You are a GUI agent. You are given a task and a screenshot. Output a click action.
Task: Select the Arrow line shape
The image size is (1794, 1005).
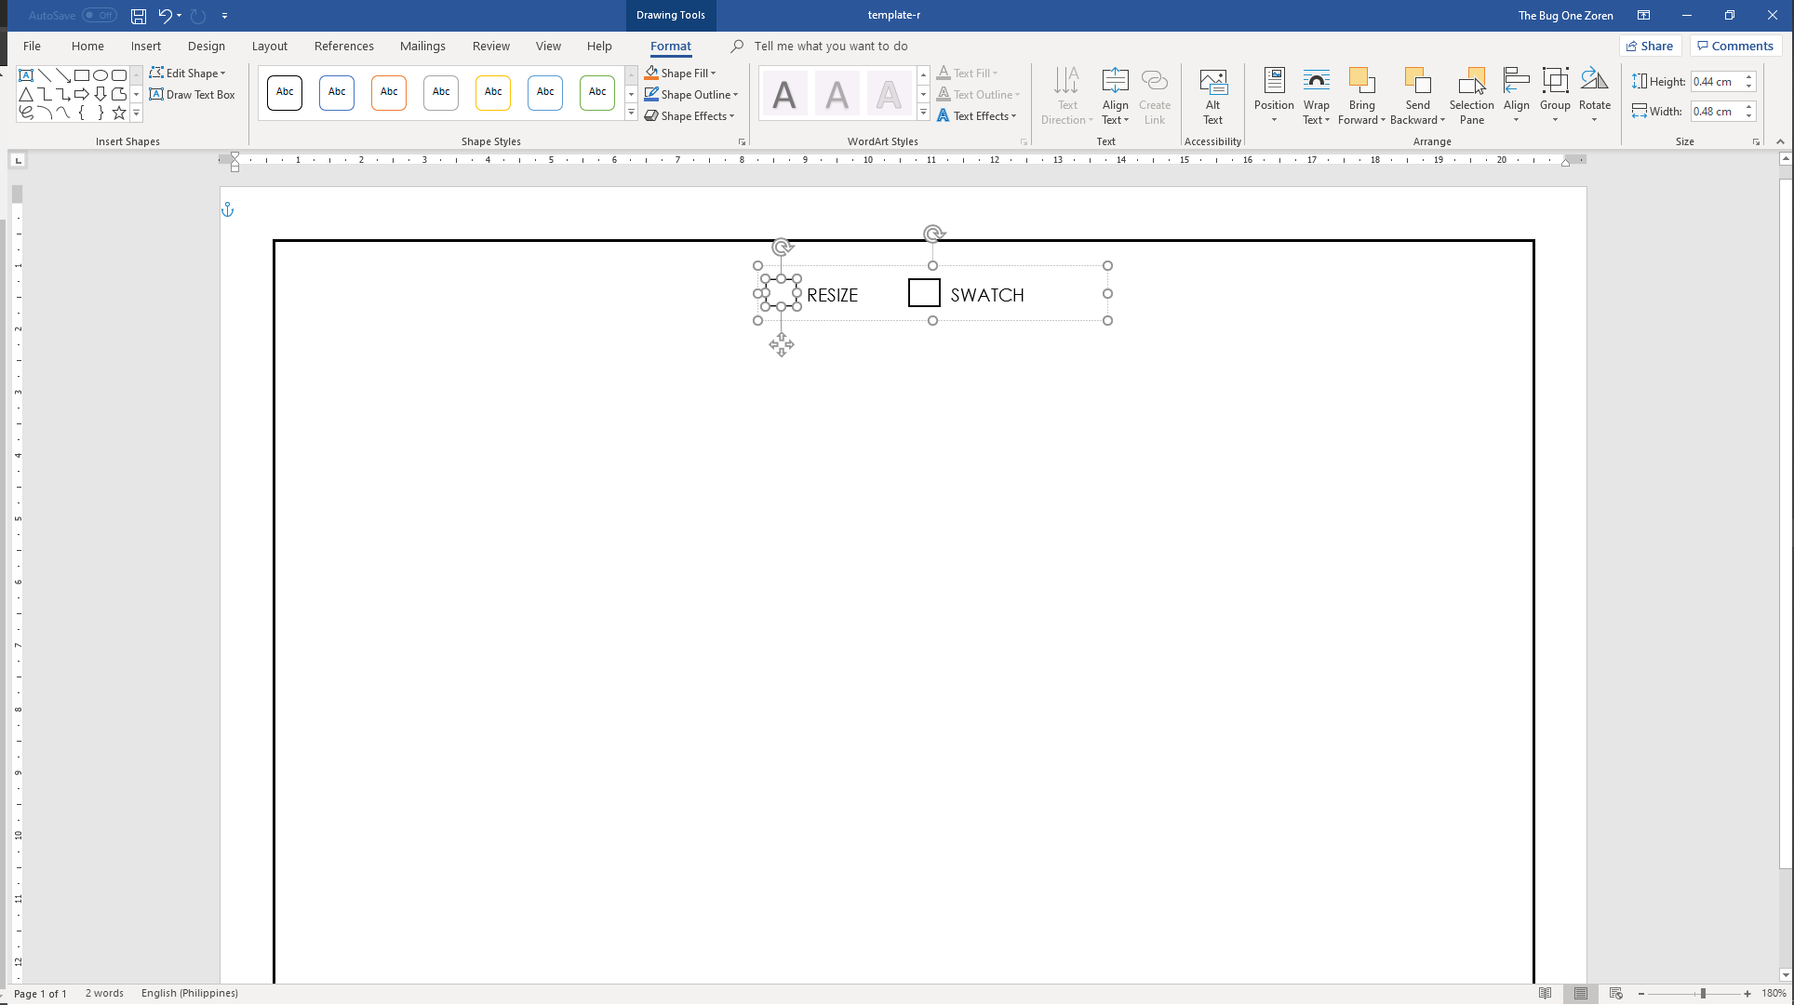click(63, 75)
